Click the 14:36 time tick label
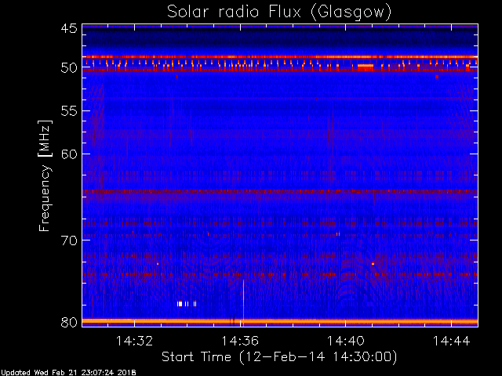502x376 pixels. click(240, 341)
